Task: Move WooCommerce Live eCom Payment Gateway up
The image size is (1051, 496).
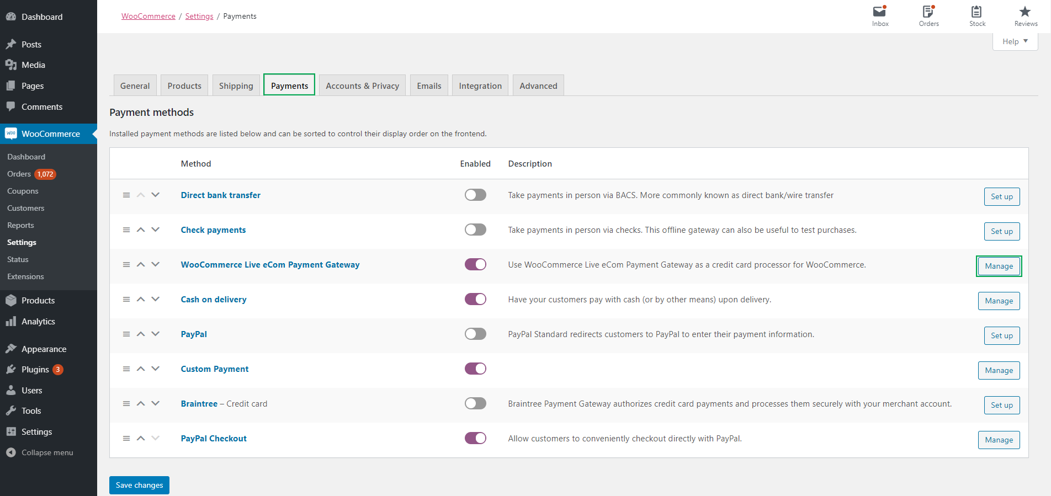Action: pyautogui.click(x=141, y=264)
